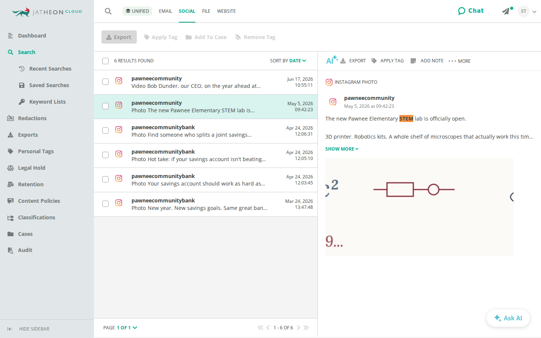Check the May 5, 2026 STEM lab result
This screenshot has width=541, height=338.
106,106
